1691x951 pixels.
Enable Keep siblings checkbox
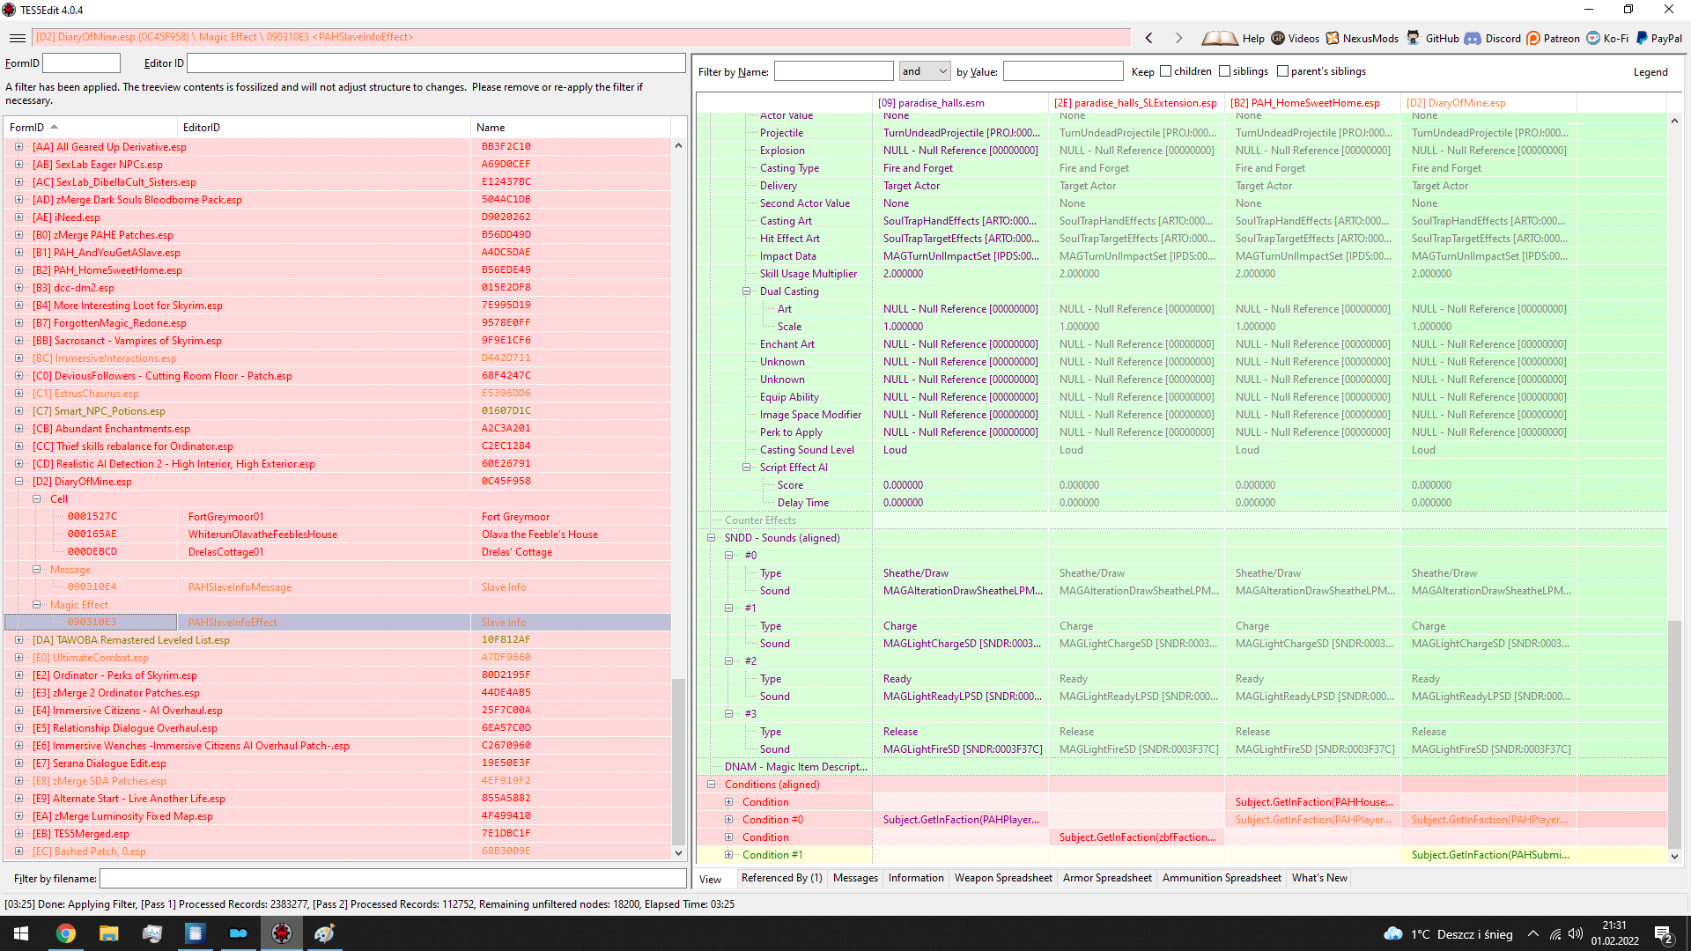click(x=1224, y=71)
